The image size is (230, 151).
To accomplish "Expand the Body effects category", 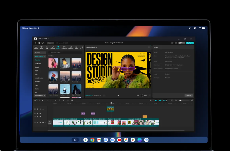I will [40, 95].
